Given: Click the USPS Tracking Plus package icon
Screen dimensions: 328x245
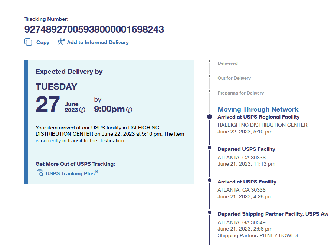Looking at the screenshot, I should [40, 173].
